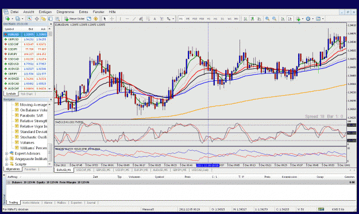Expand the Expert Advisors tree node
This screenshot has height=214, width=359.
pyautogui.click(x=7, y=154)
